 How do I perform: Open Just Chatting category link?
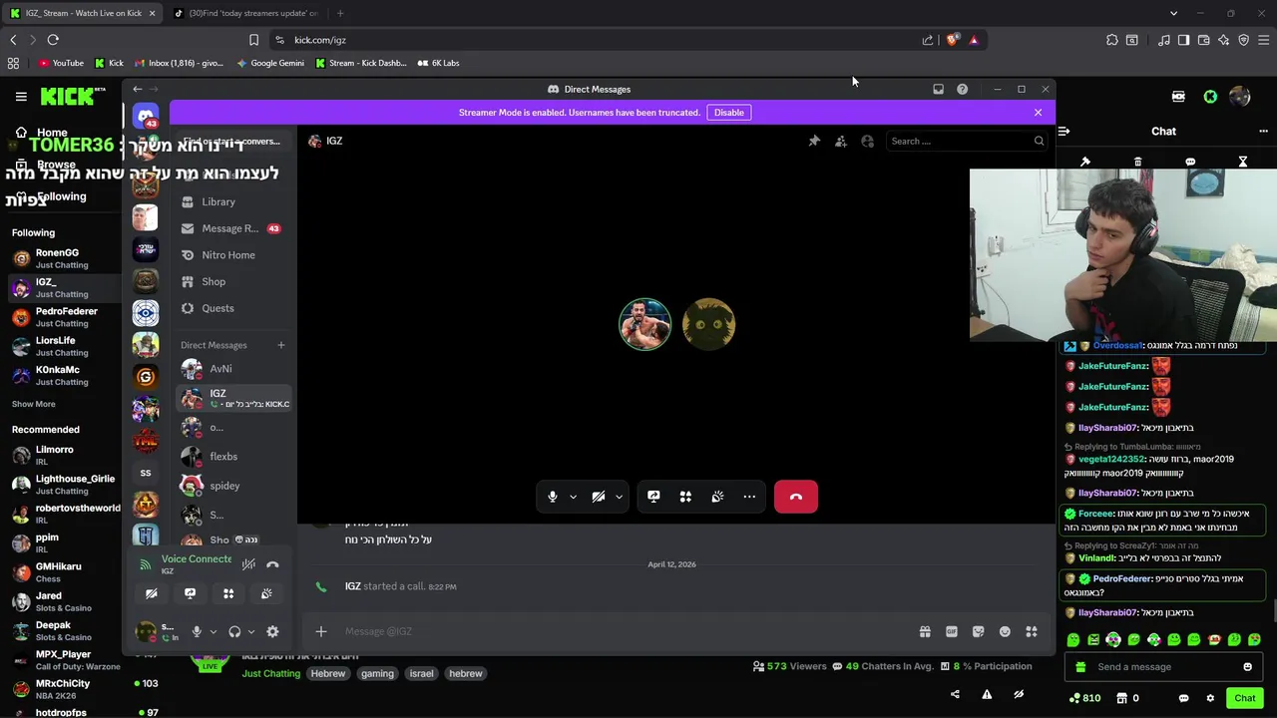pyautogui.click(x=270, y=674)
